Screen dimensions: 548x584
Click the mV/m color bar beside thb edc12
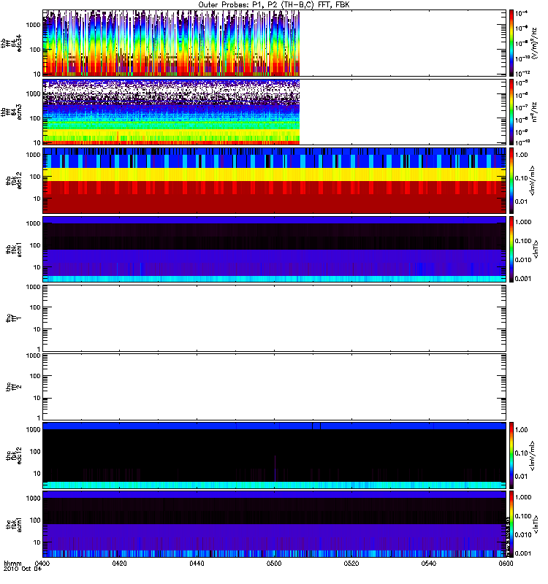click(x=511, y=180)
